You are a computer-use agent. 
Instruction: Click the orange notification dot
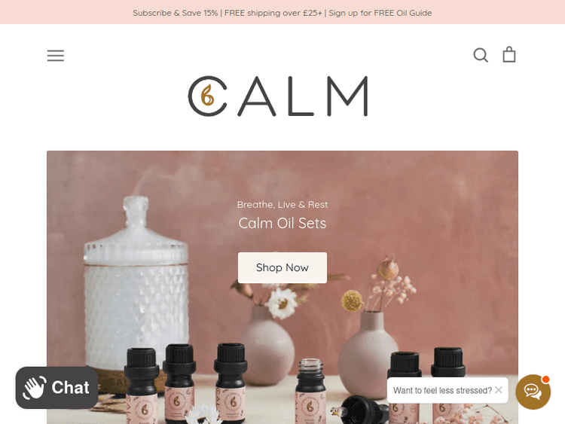545,380
